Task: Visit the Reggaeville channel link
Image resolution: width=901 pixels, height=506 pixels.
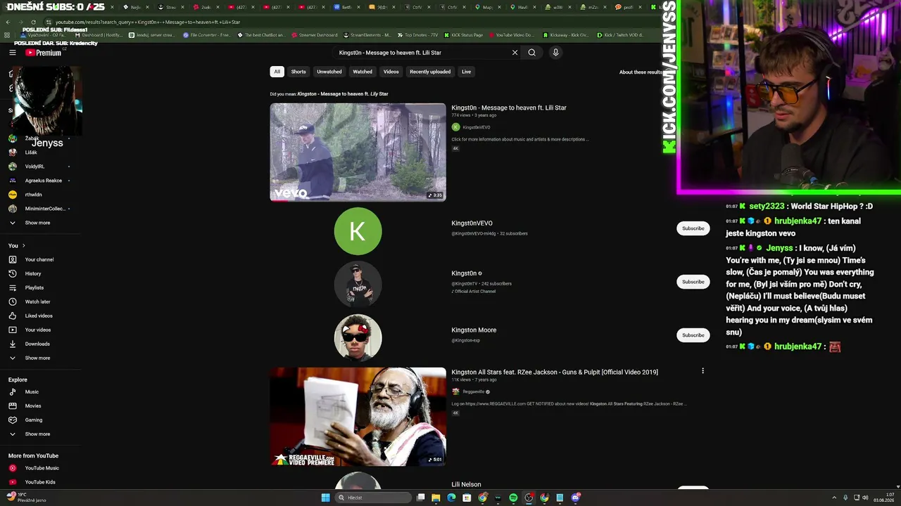Action: point(474,391)
